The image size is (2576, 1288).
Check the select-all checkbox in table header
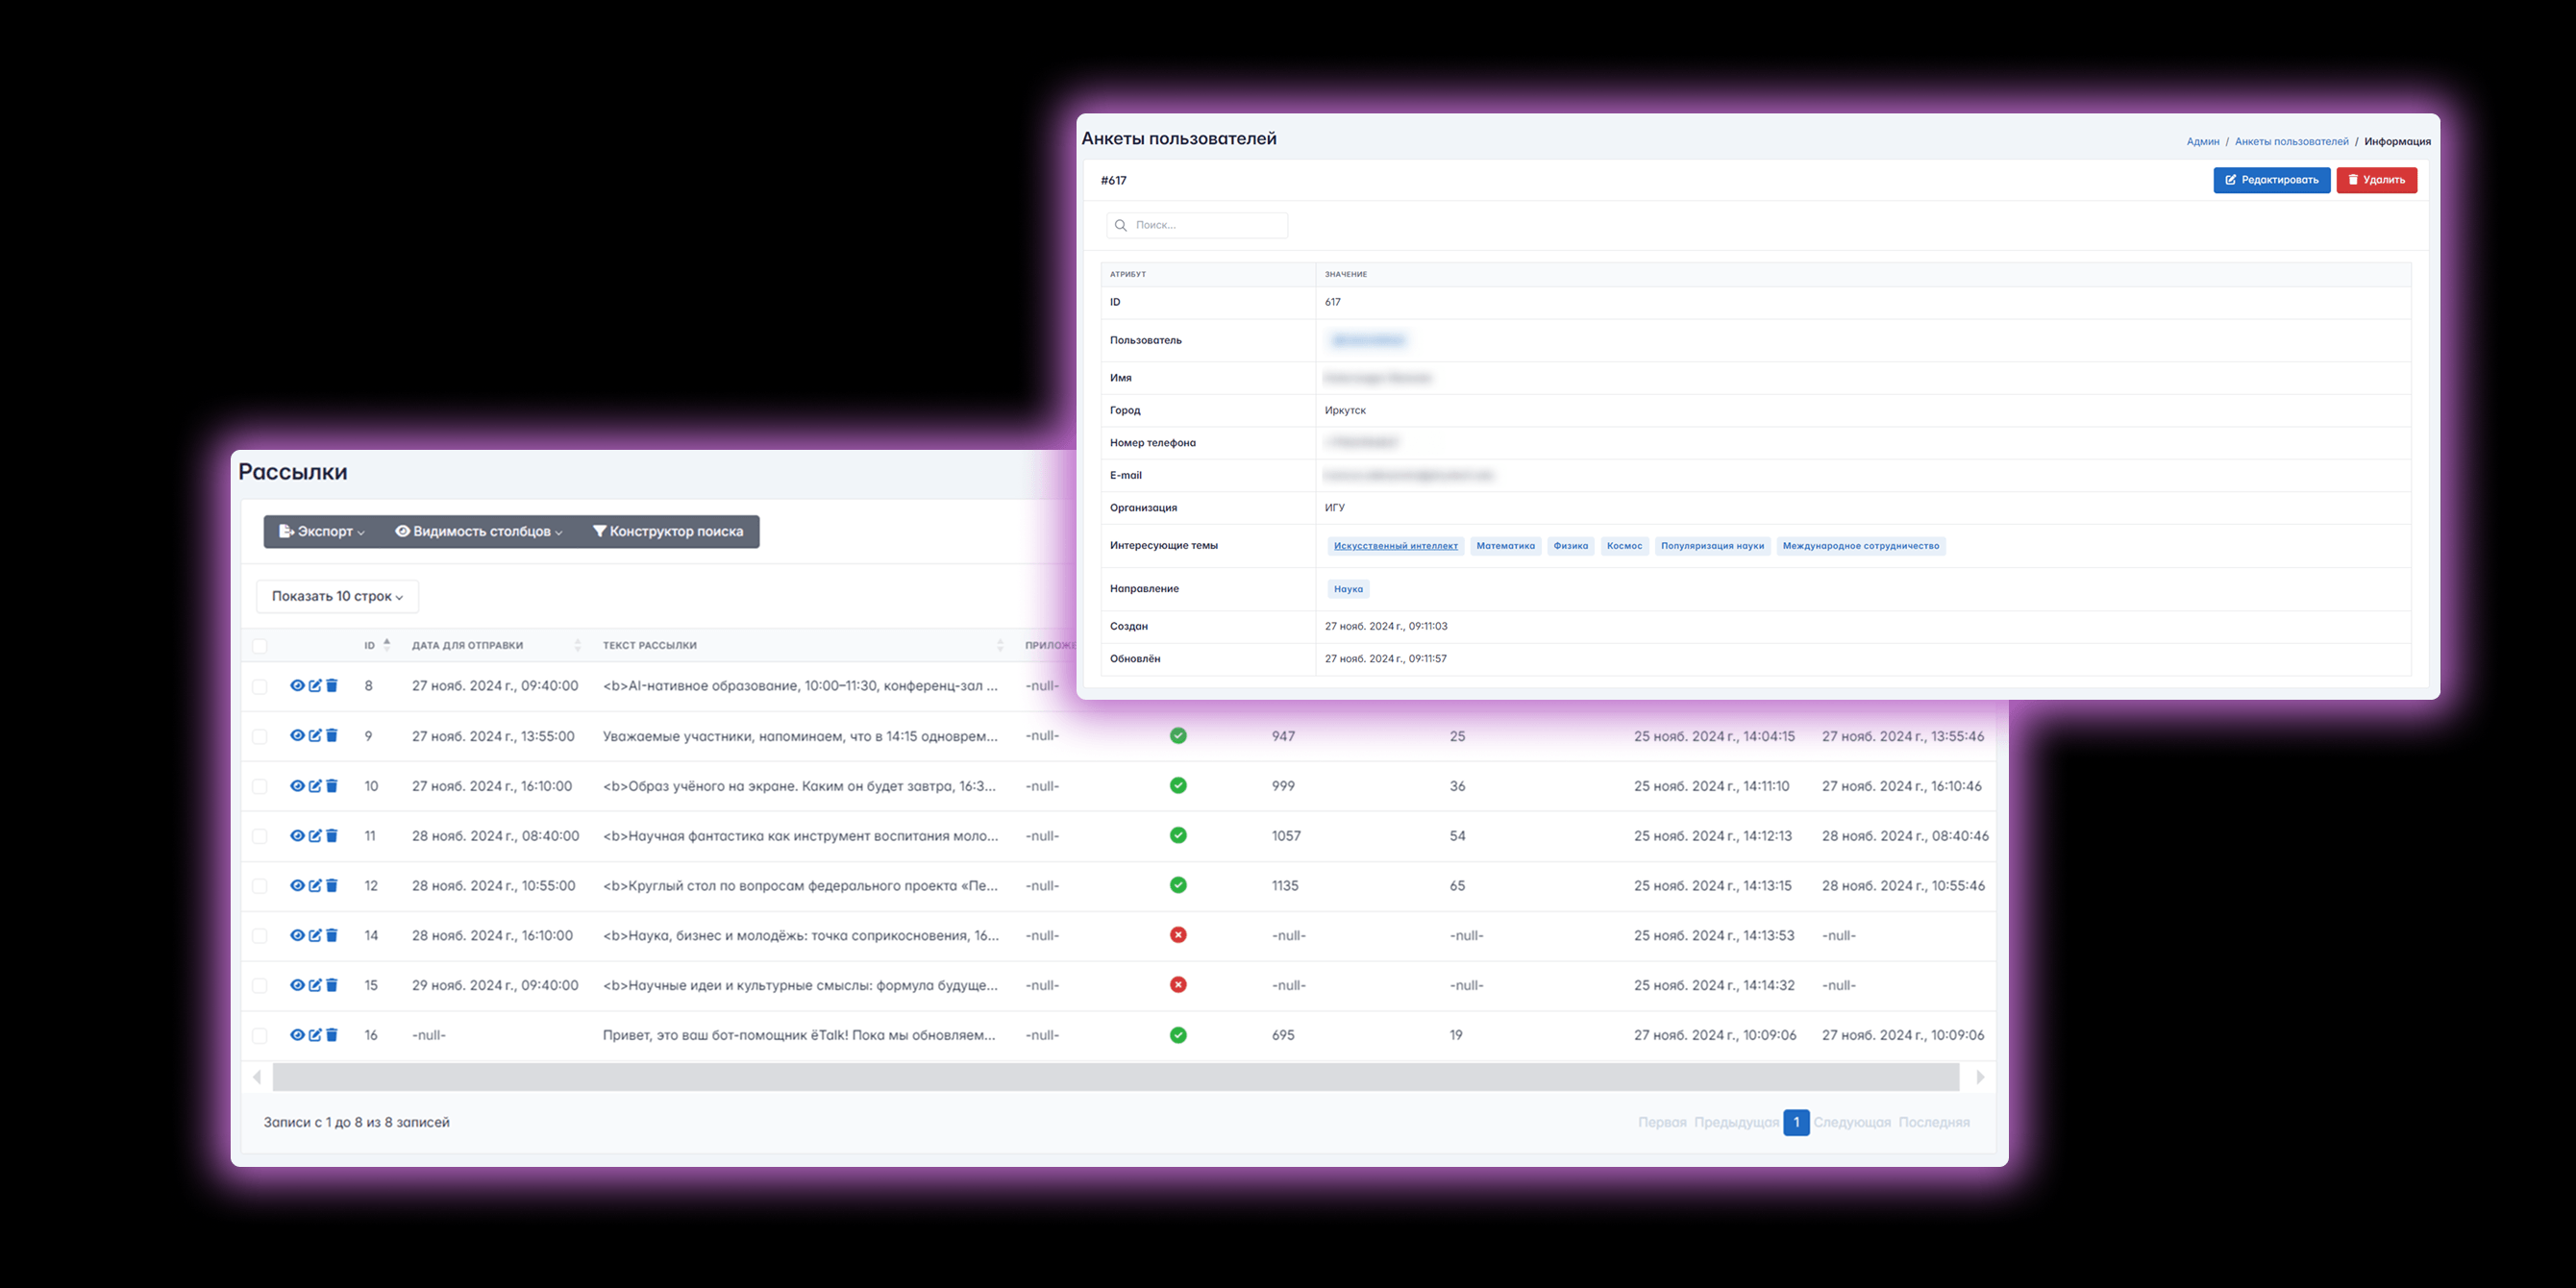tap(260, 646)
